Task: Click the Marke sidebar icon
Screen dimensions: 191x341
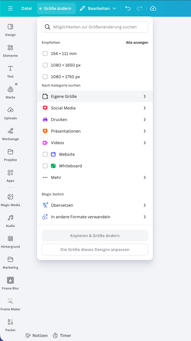Action: pos(10,92)
